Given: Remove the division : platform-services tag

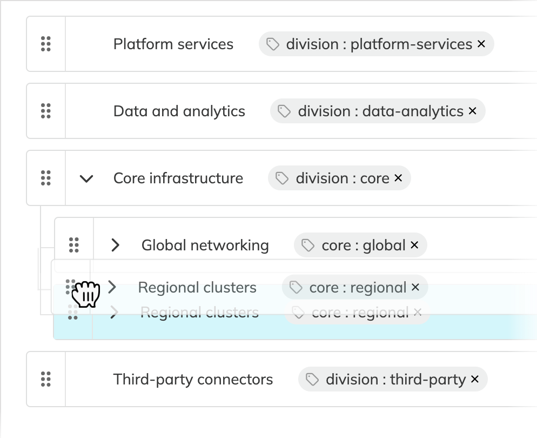Looking at the screenshot, I should click(x=481, y=44).
